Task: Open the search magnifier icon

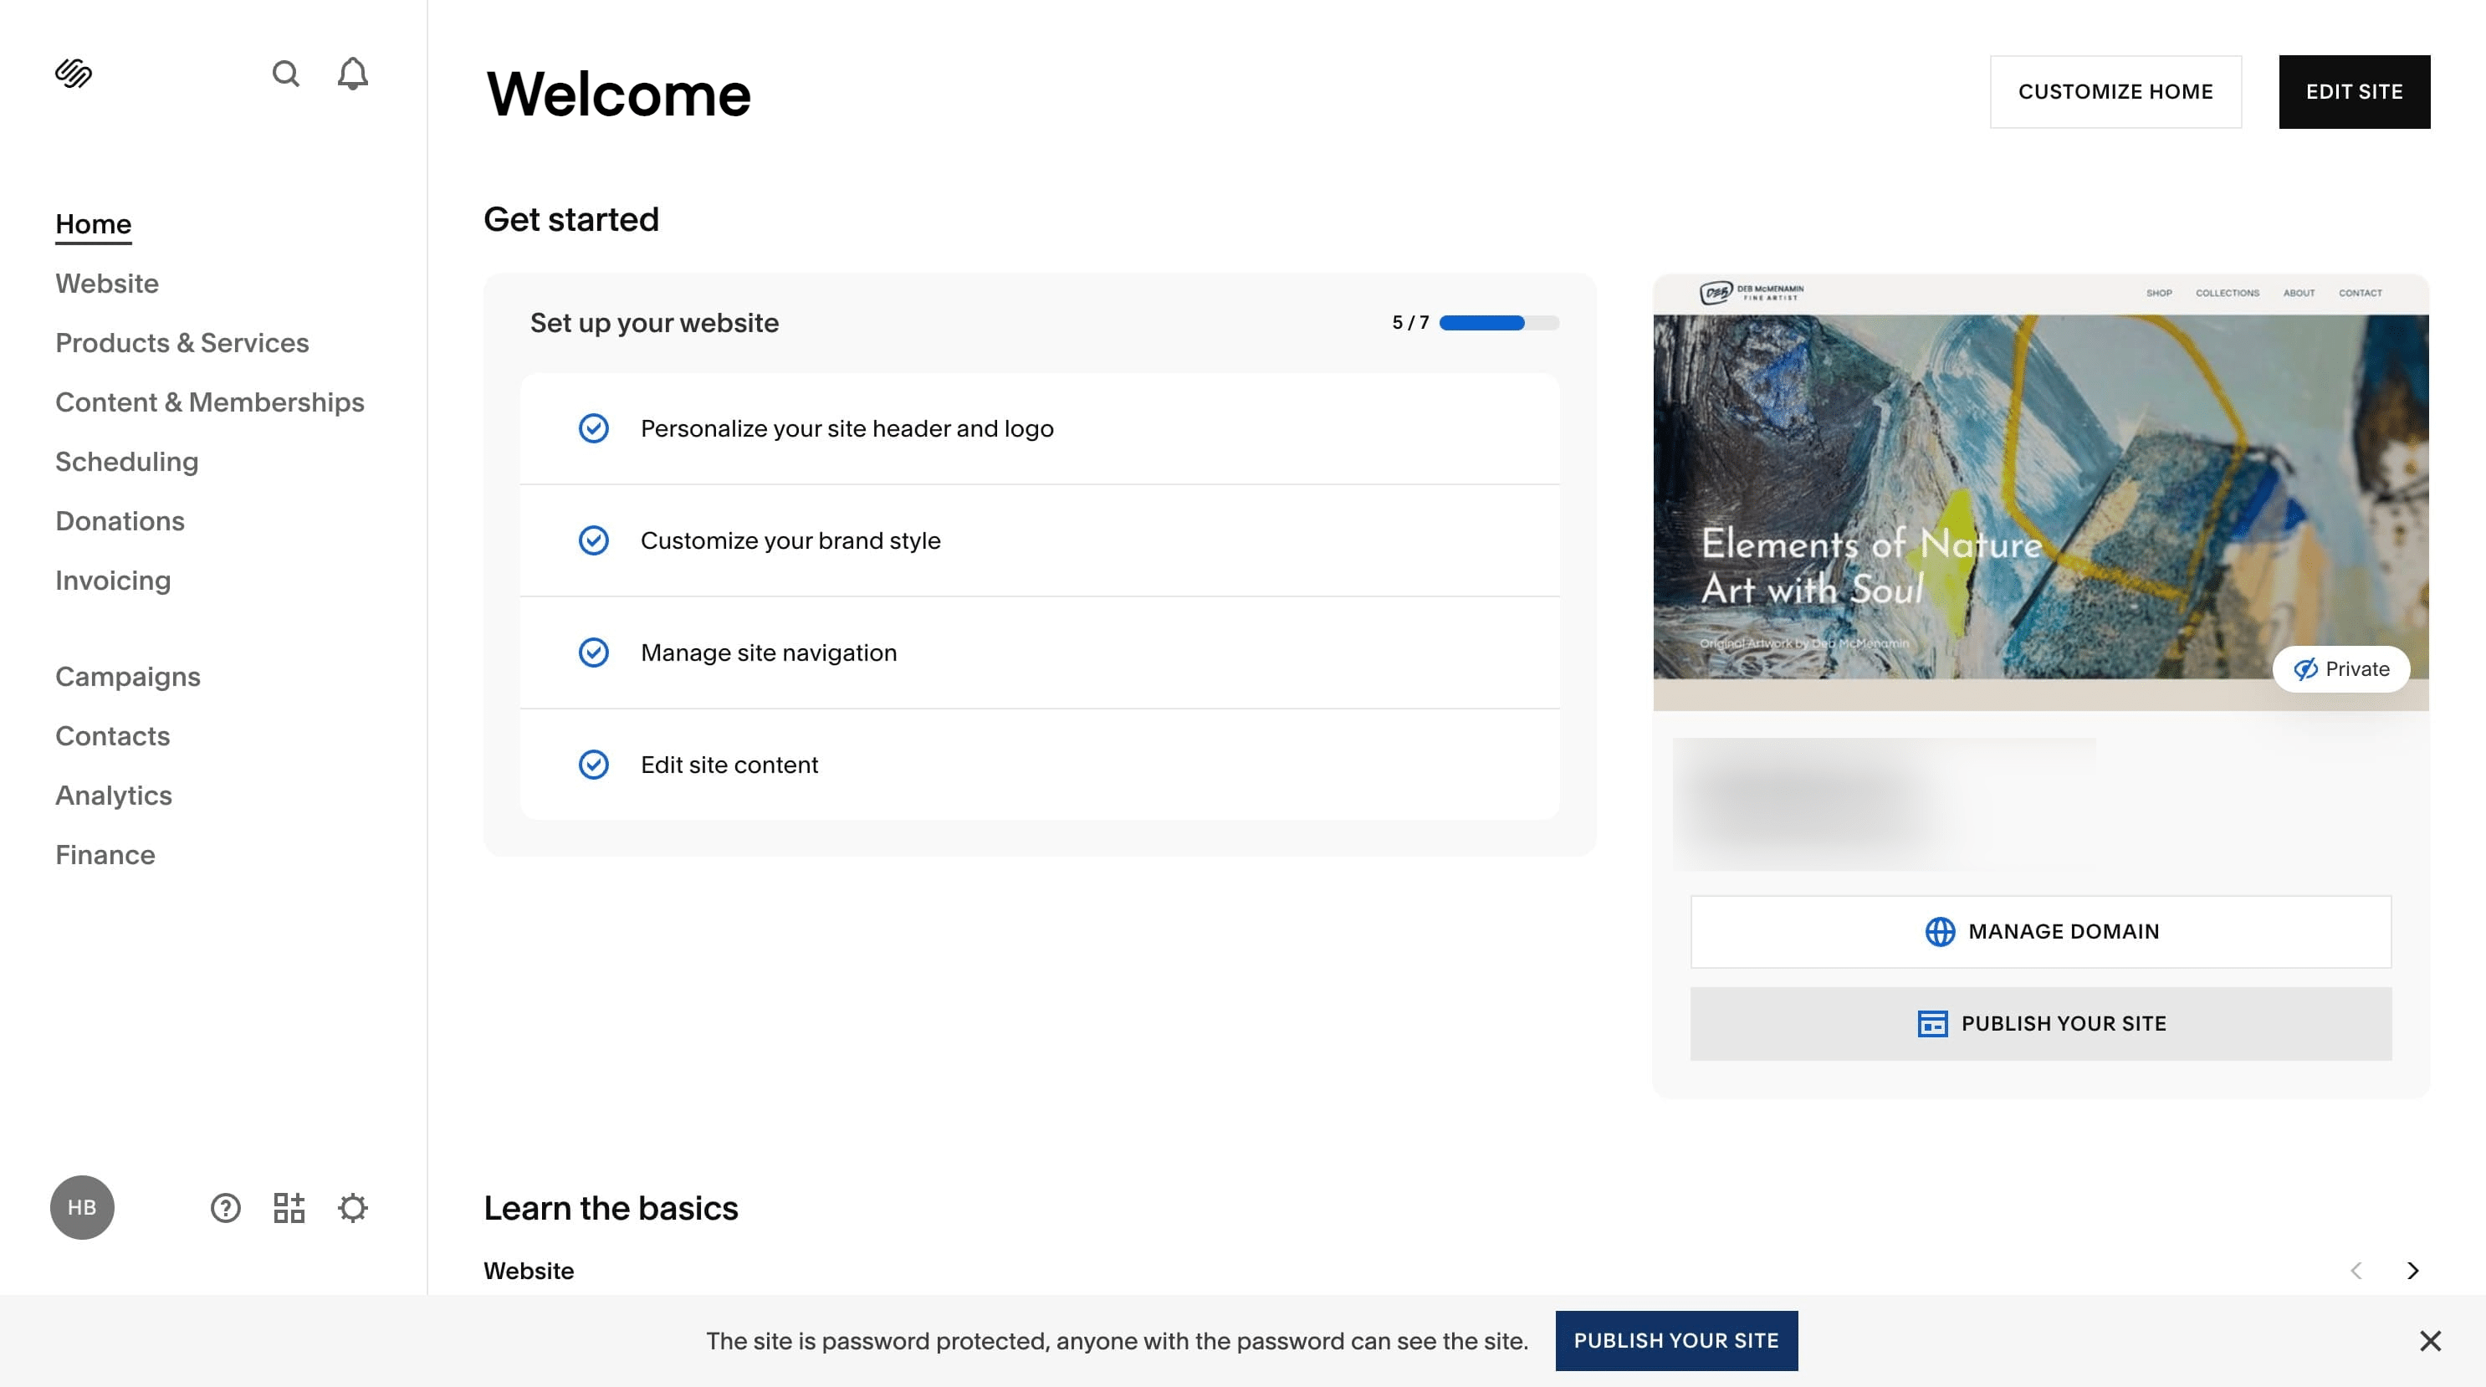Action: (x=286, y=74)
